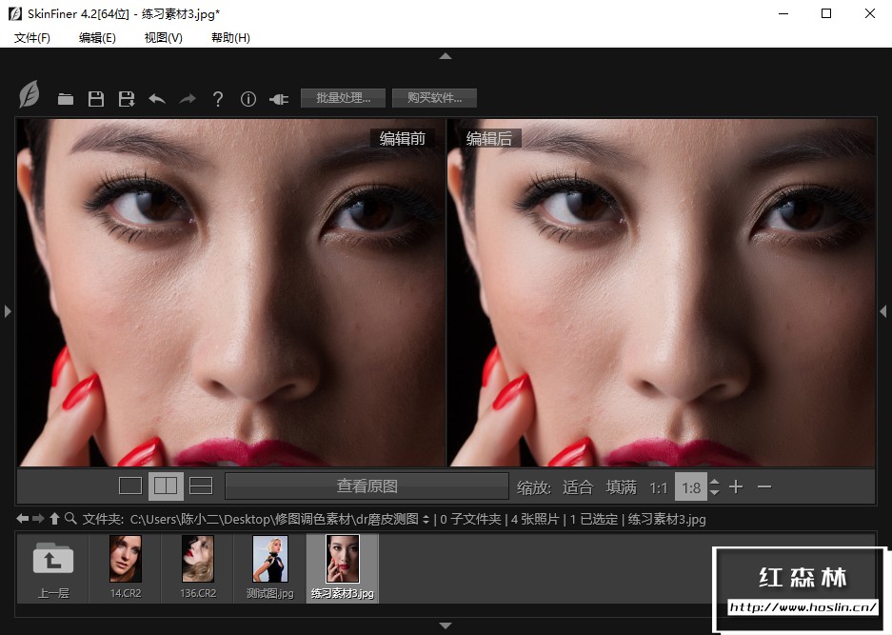Navigate forward in folder browser

tap(38, 518)
